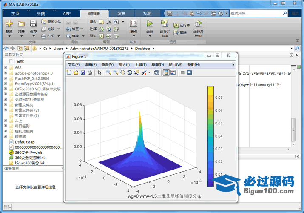The width and height of the screenshot is (304, 213).
Task: Toggle the Brush data tool in Figure 1
Action: (x=144, y=72)
